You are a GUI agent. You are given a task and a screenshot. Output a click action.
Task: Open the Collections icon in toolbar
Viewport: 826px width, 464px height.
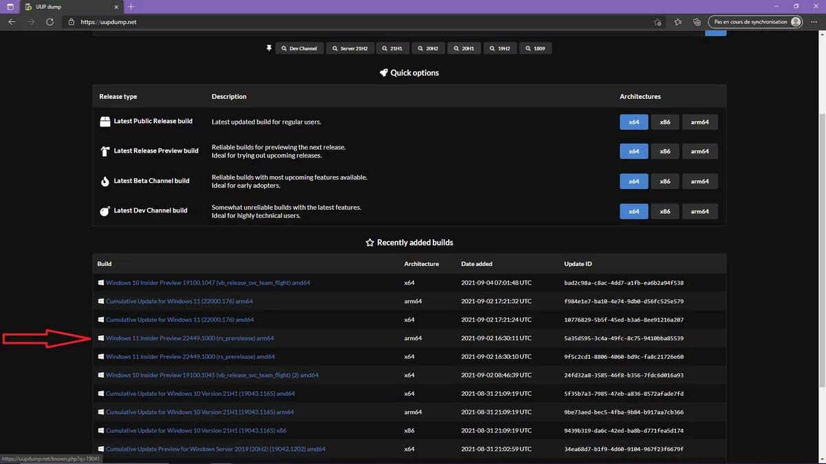(x=697, y=22)
